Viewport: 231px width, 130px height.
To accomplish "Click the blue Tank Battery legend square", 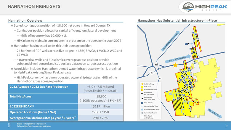I will tap(142, 103).
